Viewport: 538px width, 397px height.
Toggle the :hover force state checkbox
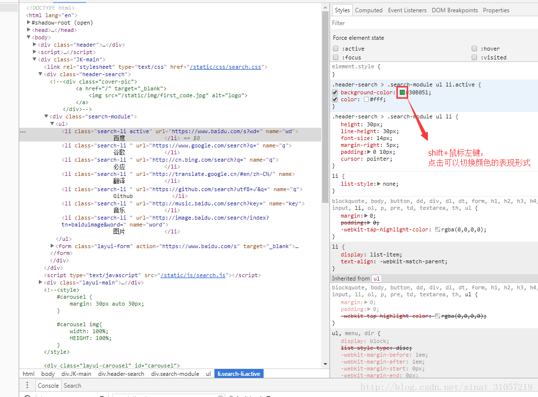pos(474,49)
